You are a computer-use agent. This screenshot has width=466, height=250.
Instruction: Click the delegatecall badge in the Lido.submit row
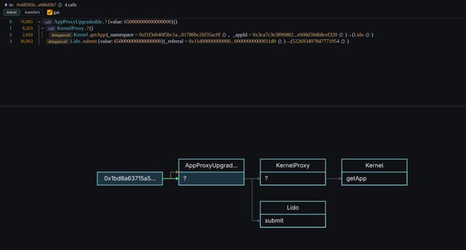[58, 42]
